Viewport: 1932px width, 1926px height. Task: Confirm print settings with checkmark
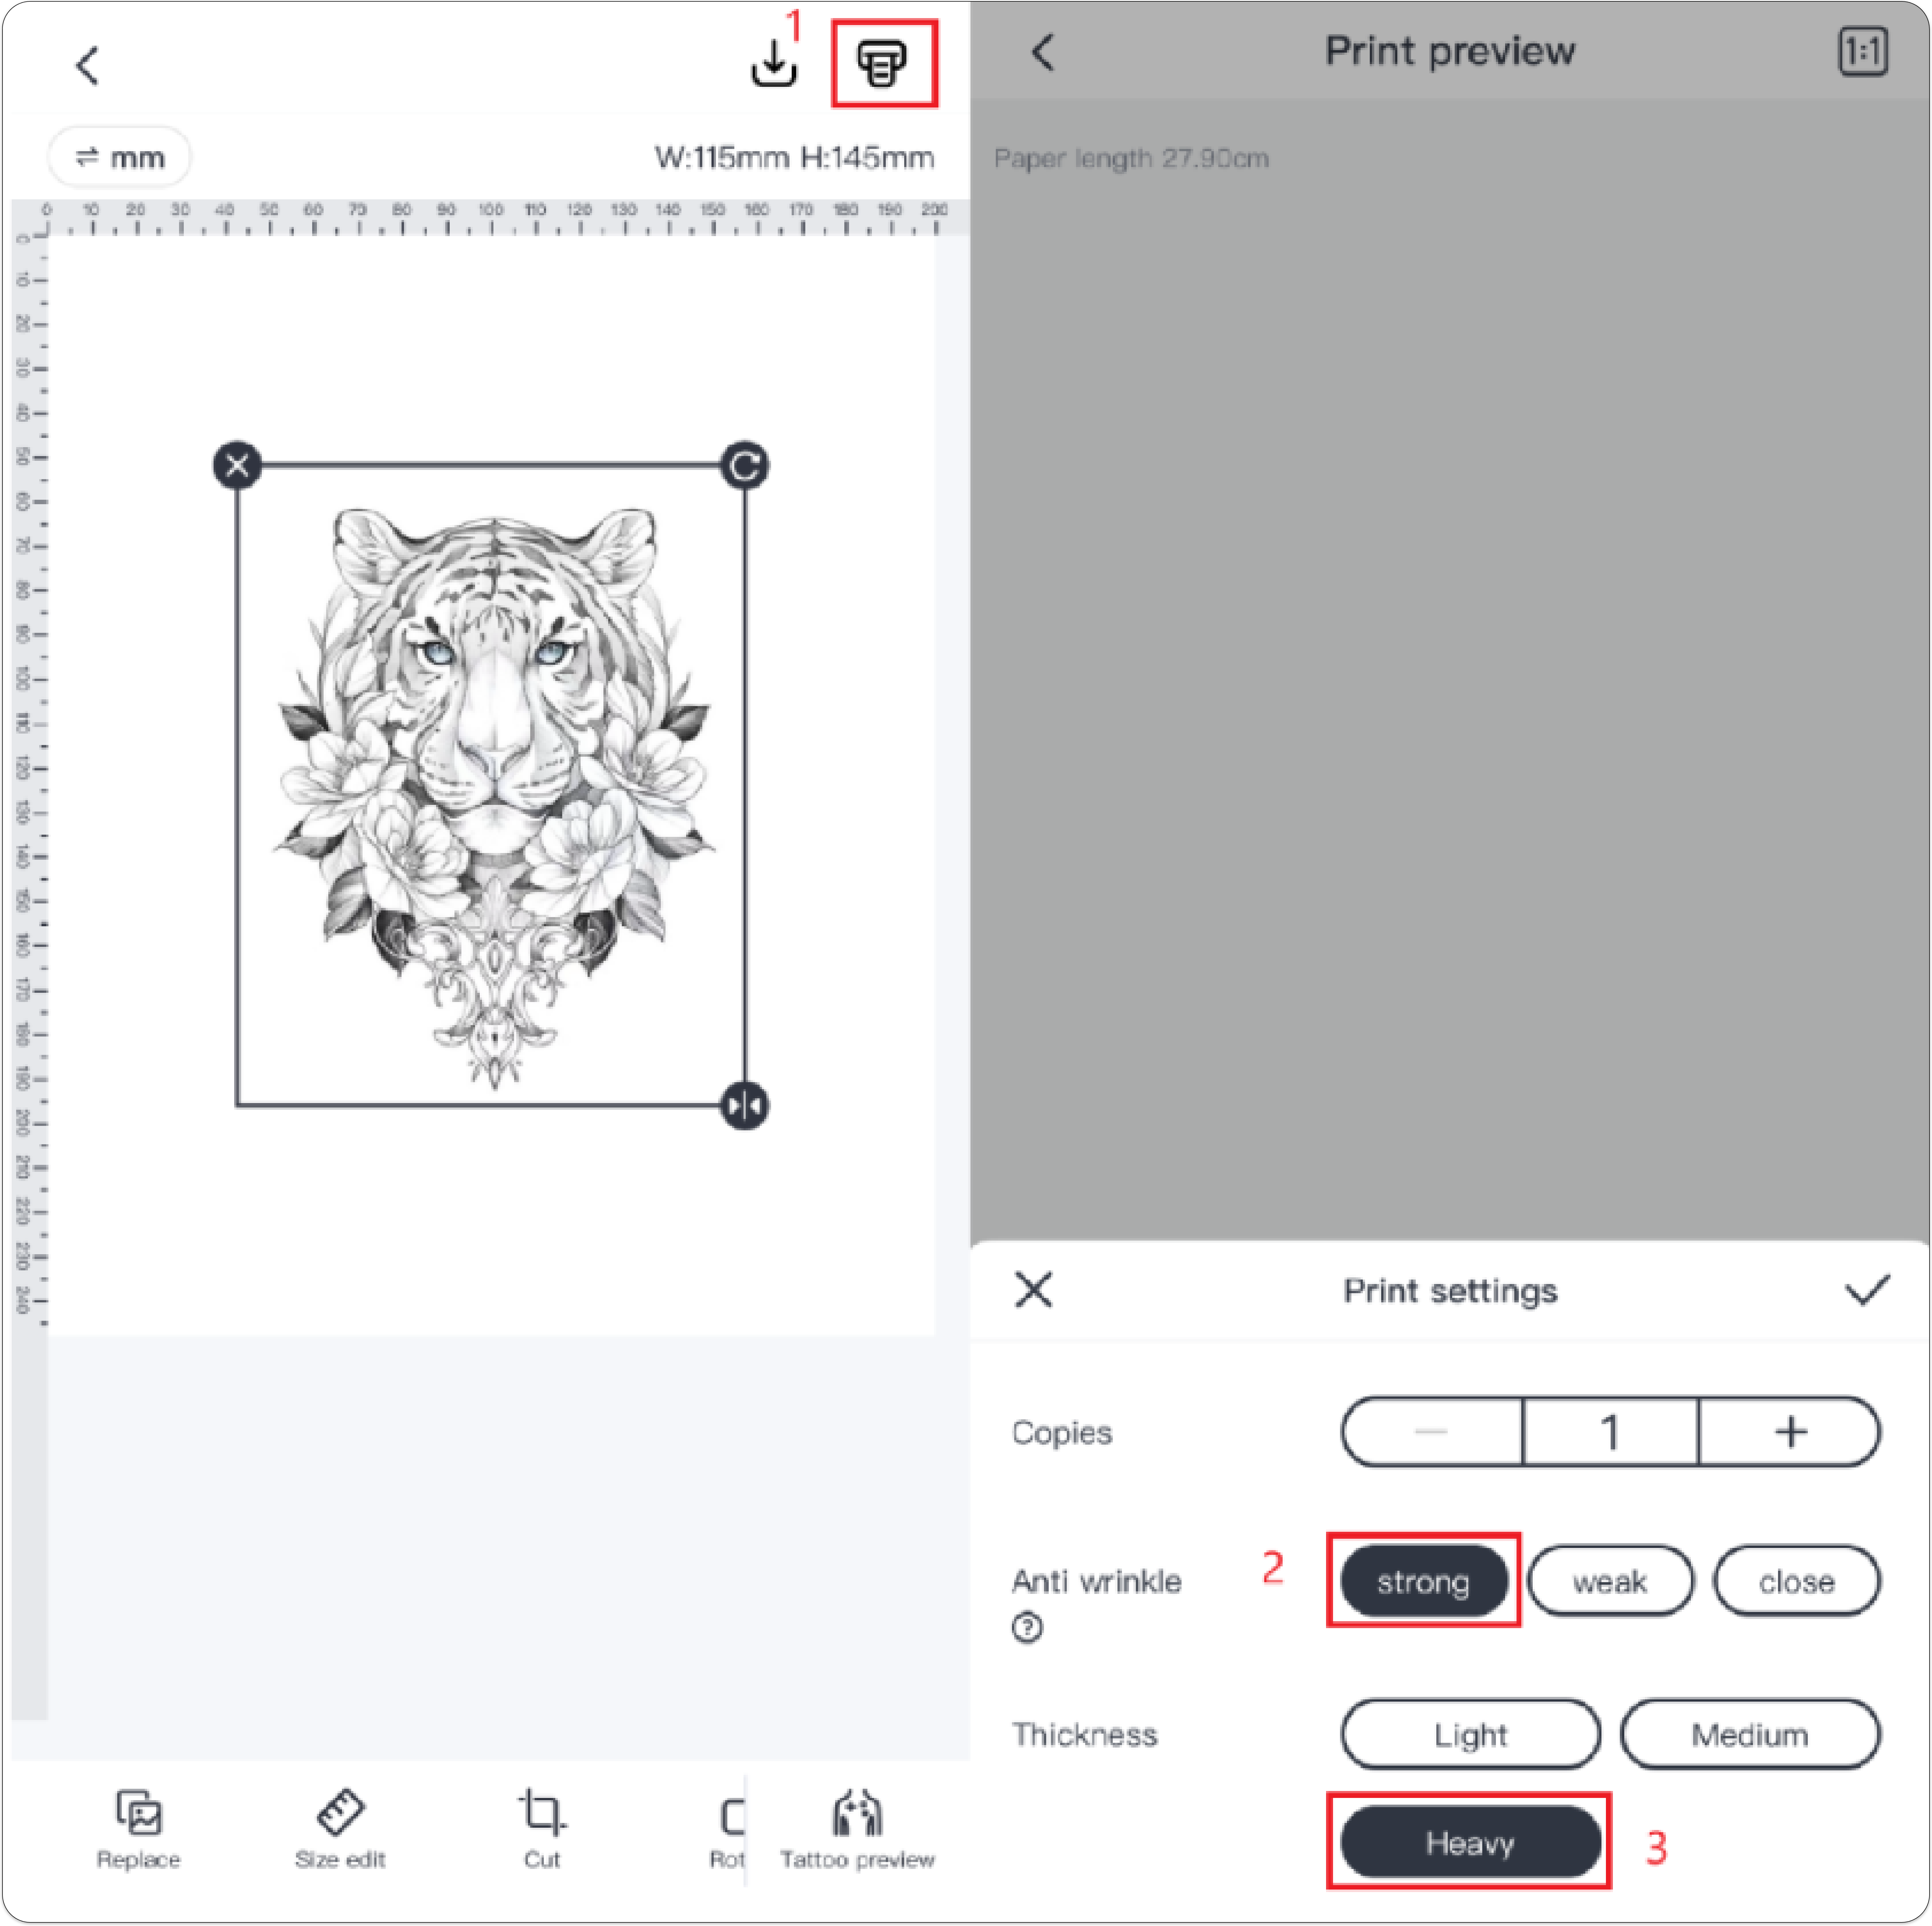pyautogui.click(x=1866, y=1290)
